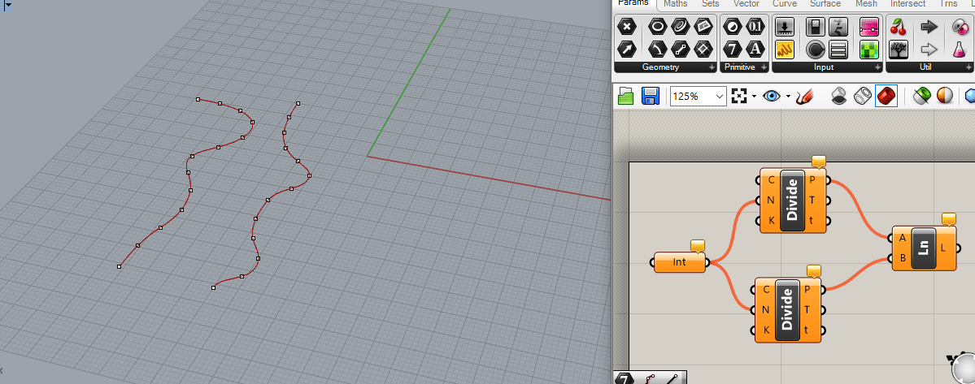975x384 pixels.
Task: Open the Named Views dropdown arrow
Action: pyautogui.click(x=789, y=97)
